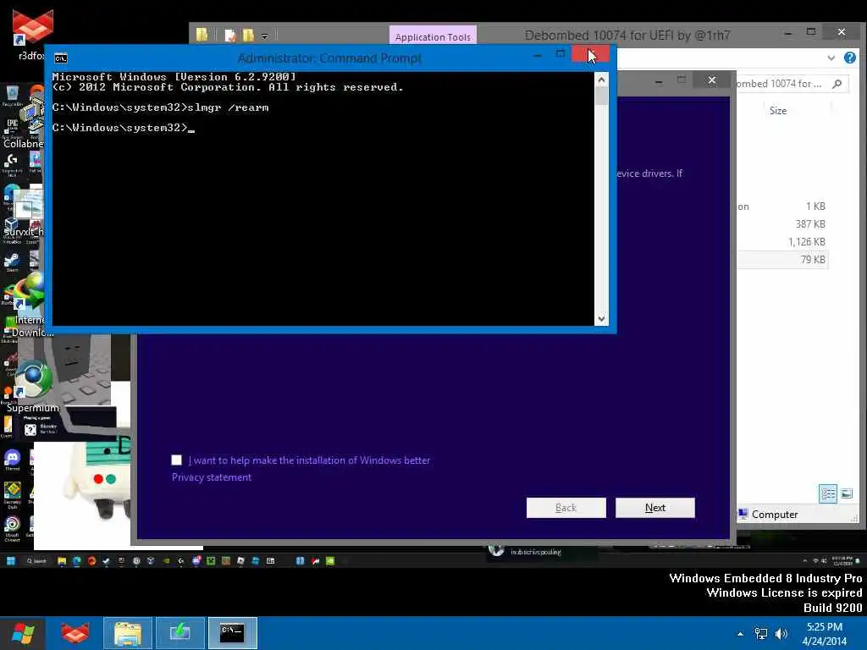Open the Privacy statement link

(211, 477)
